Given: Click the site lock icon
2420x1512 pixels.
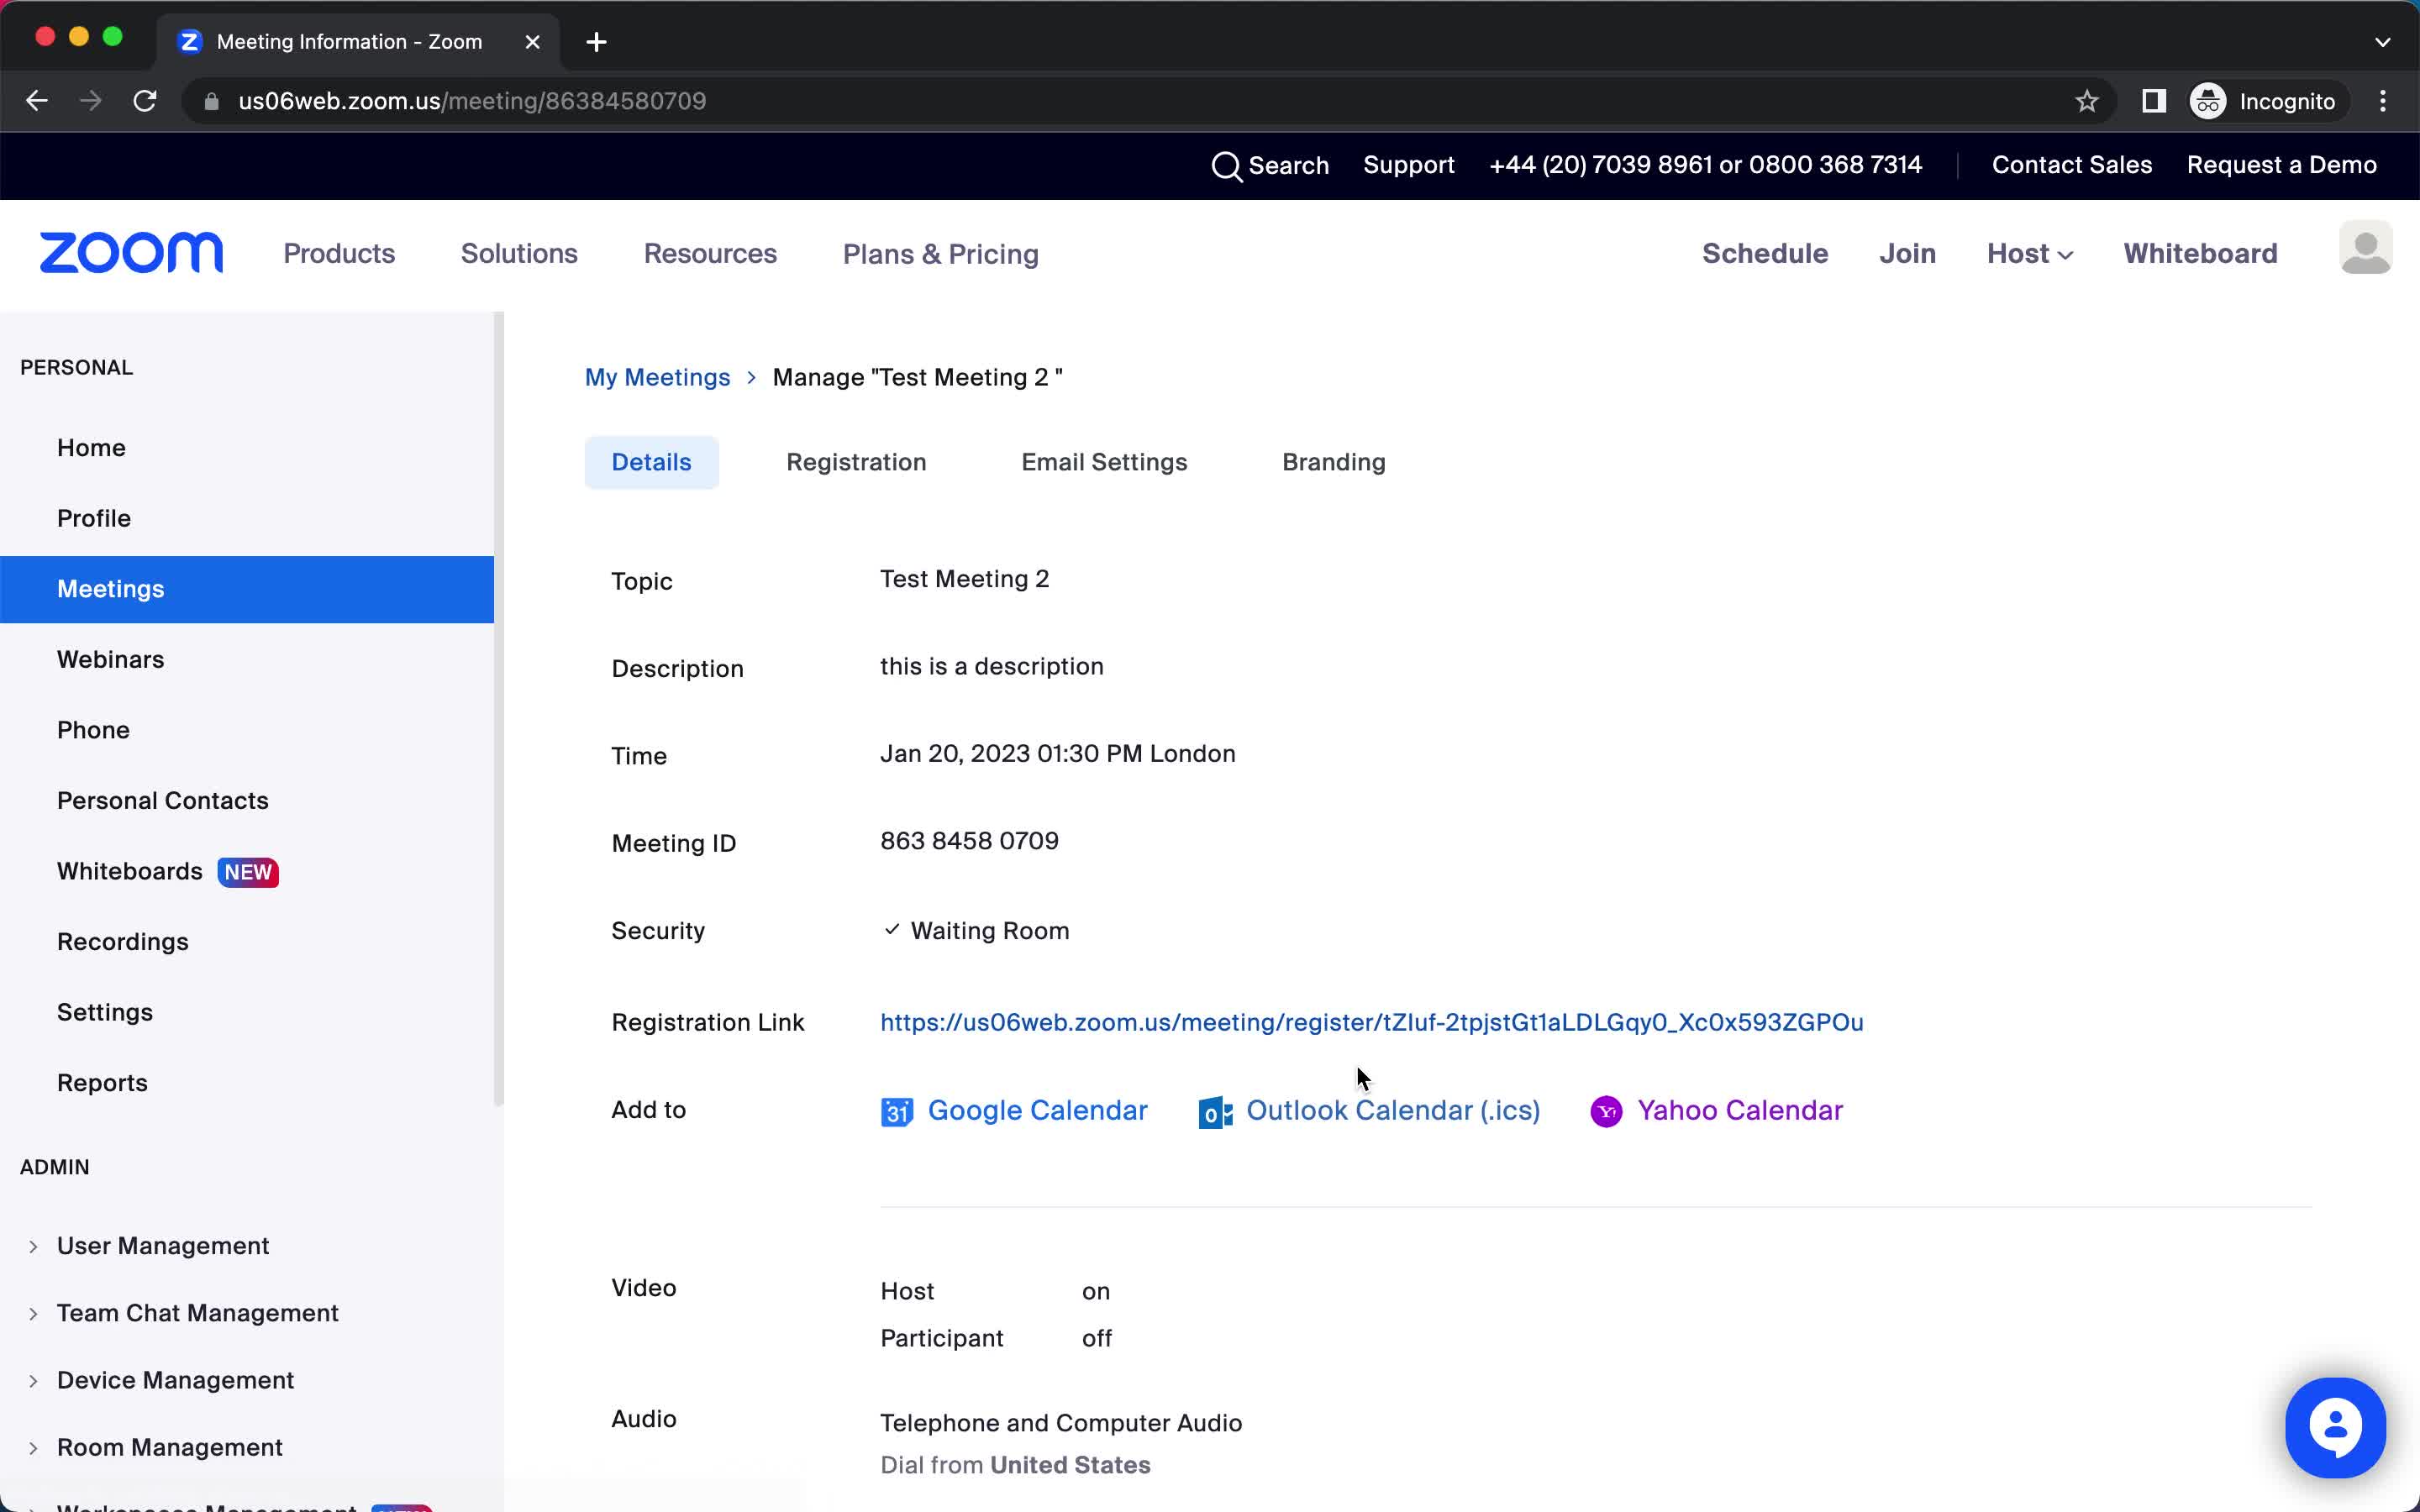Looking at the screenshot, I should coord(211,101).
